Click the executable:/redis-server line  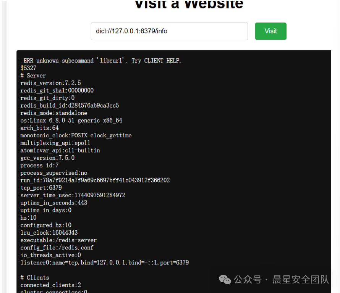[x=58, y=240]
